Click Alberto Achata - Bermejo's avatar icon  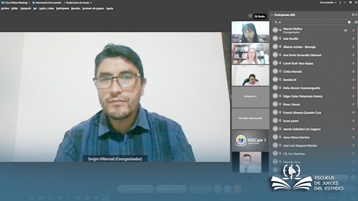point(275,47)
